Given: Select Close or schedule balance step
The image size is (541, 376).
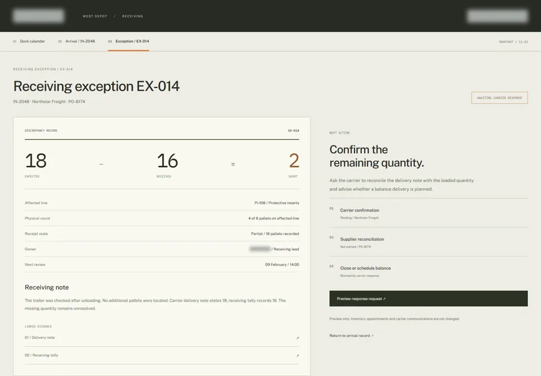Looking at the screenshot, I should coord(428,271).
